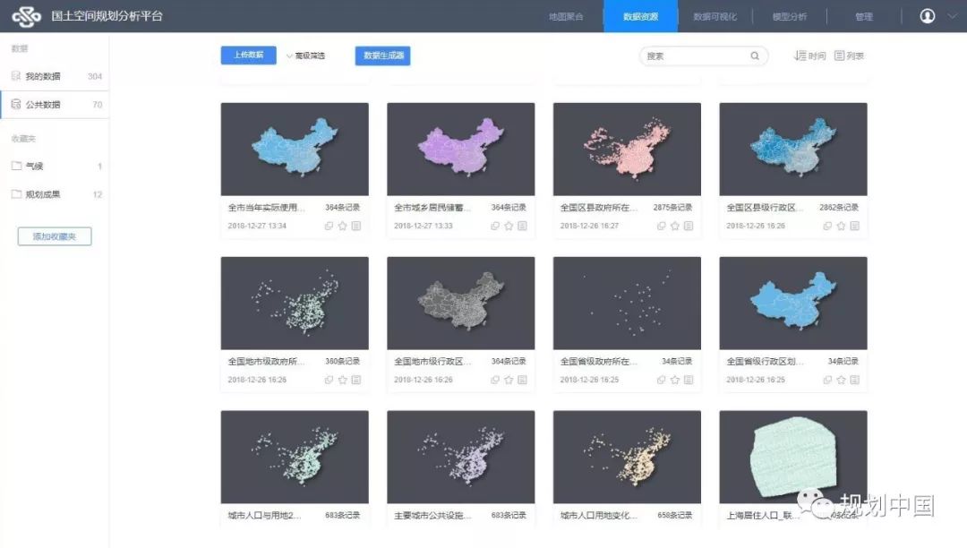
Task: Sort datasets by 时间
Action: pyautogui.click(x=810, y=56)
